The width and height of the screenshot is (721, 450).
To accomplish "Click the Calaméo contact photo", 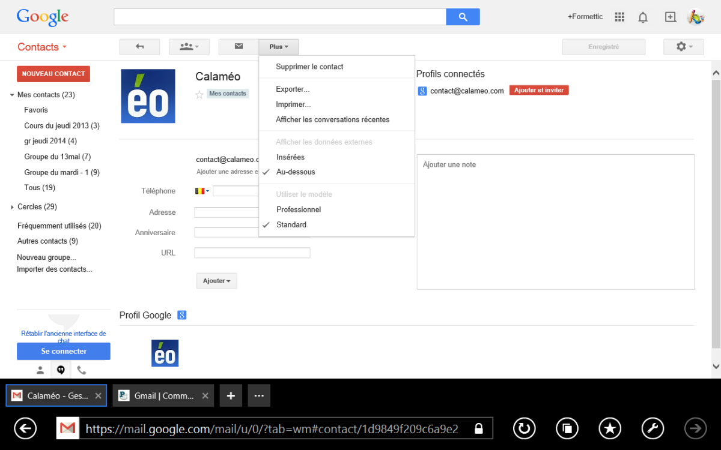I will (x=148, y=96).
